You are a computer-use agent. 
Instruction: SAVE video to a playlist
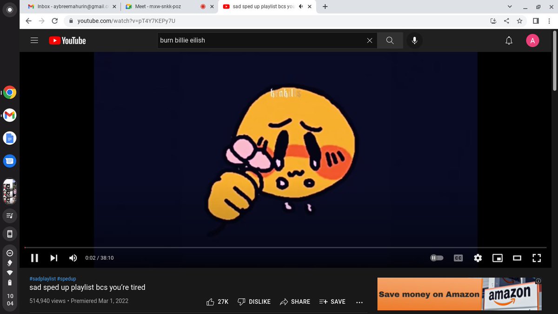pos(332,301)
